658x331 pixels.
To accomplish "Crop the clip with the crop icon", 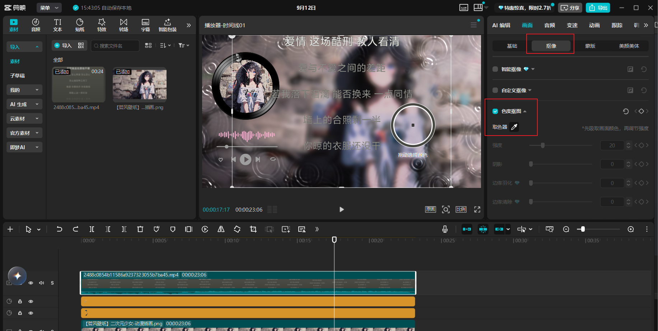I will (x=253, y=229).
